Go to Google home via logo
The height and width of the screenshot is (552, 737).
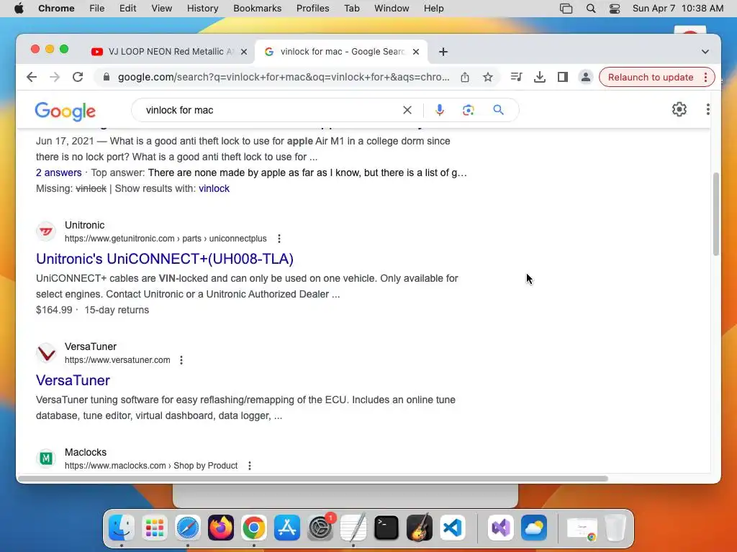(65, 111)
